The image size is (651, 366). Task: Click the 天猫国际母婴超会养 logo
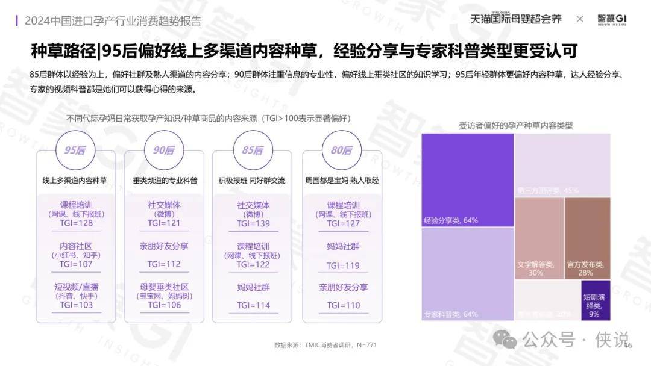point(515,19)
